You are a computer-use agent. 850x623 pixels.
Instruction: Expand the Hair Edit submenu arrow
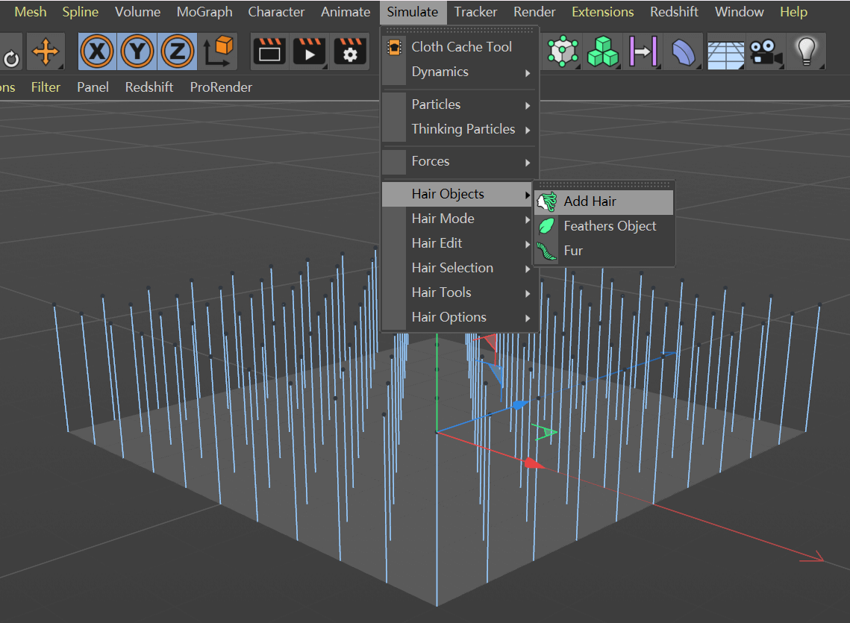[x=528, y=244]
